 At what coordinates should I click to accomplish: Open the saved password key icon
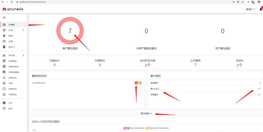(x=234, y=2)
